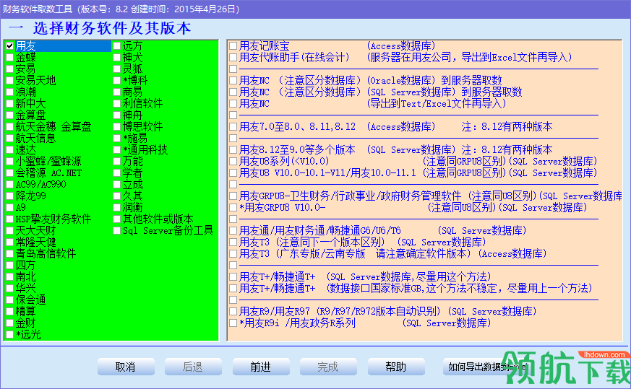Check the 金财 option

10,323
